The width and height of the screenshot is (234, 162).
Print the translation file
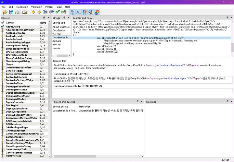[x=17, y=12]
